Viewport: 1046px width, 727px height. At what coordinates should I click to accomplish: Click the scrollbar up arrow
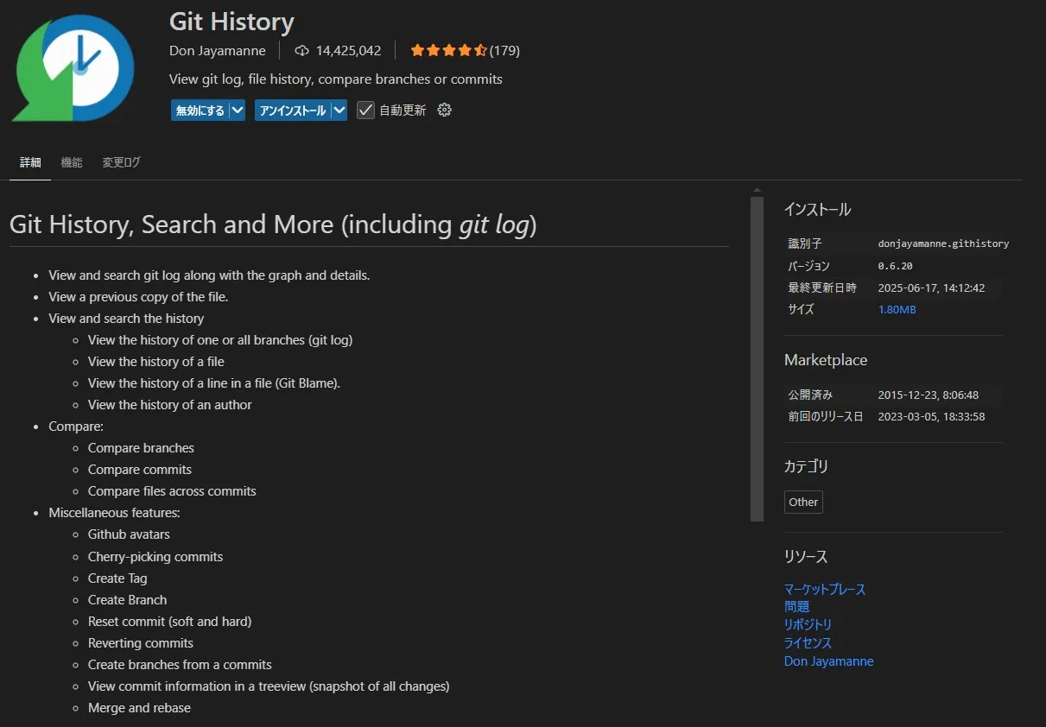[x=757, y=190]
